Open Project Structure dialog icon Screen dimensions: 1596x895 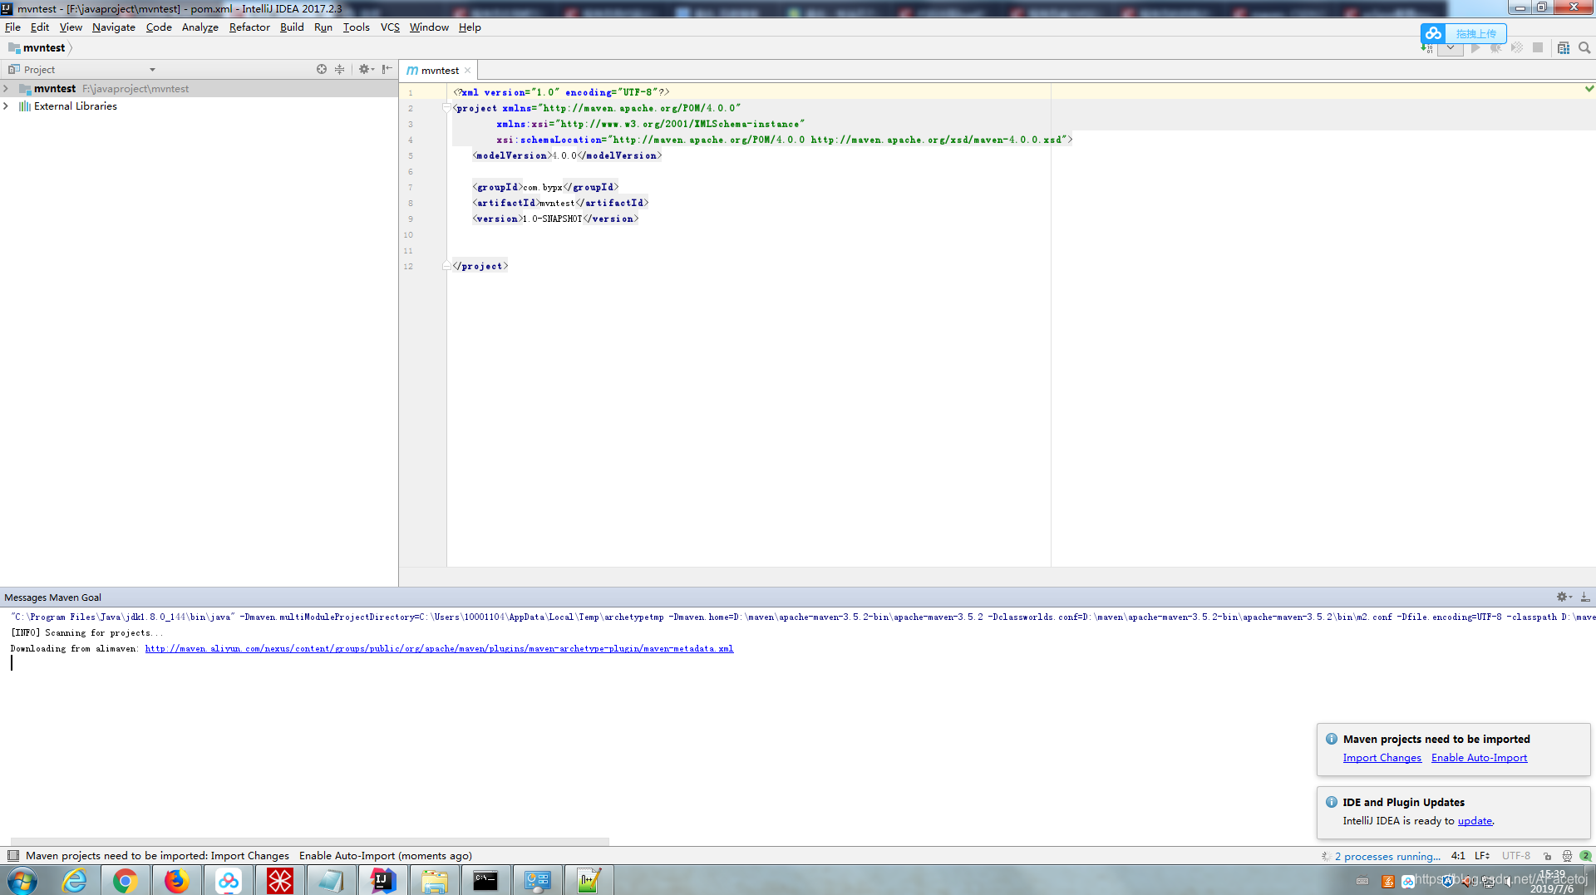[x=1564, y=48]
